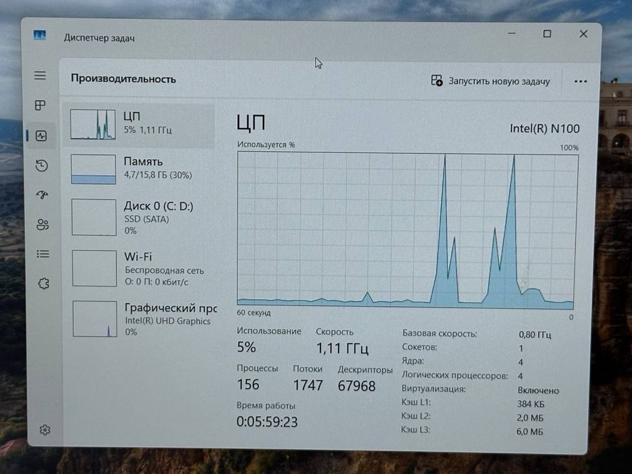Open the Processes page icon in sidebar
632x474 pixels.
coord(41,106)
